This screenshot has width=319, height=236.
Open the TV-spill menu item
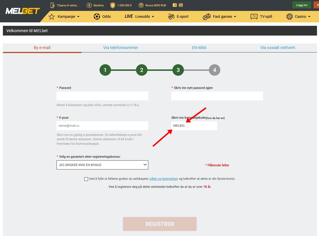pos(266,16)
